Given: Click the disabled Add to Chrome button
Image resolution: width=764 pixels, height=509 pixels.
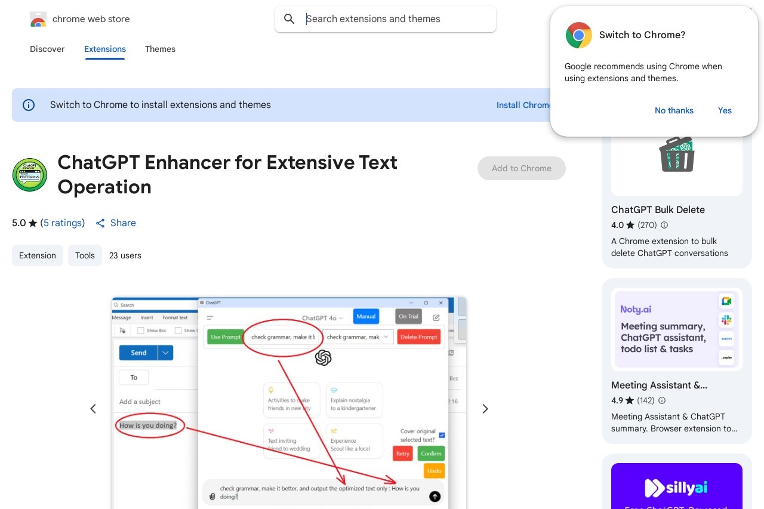Looking at the screenshot, I should tap(522, 168).
